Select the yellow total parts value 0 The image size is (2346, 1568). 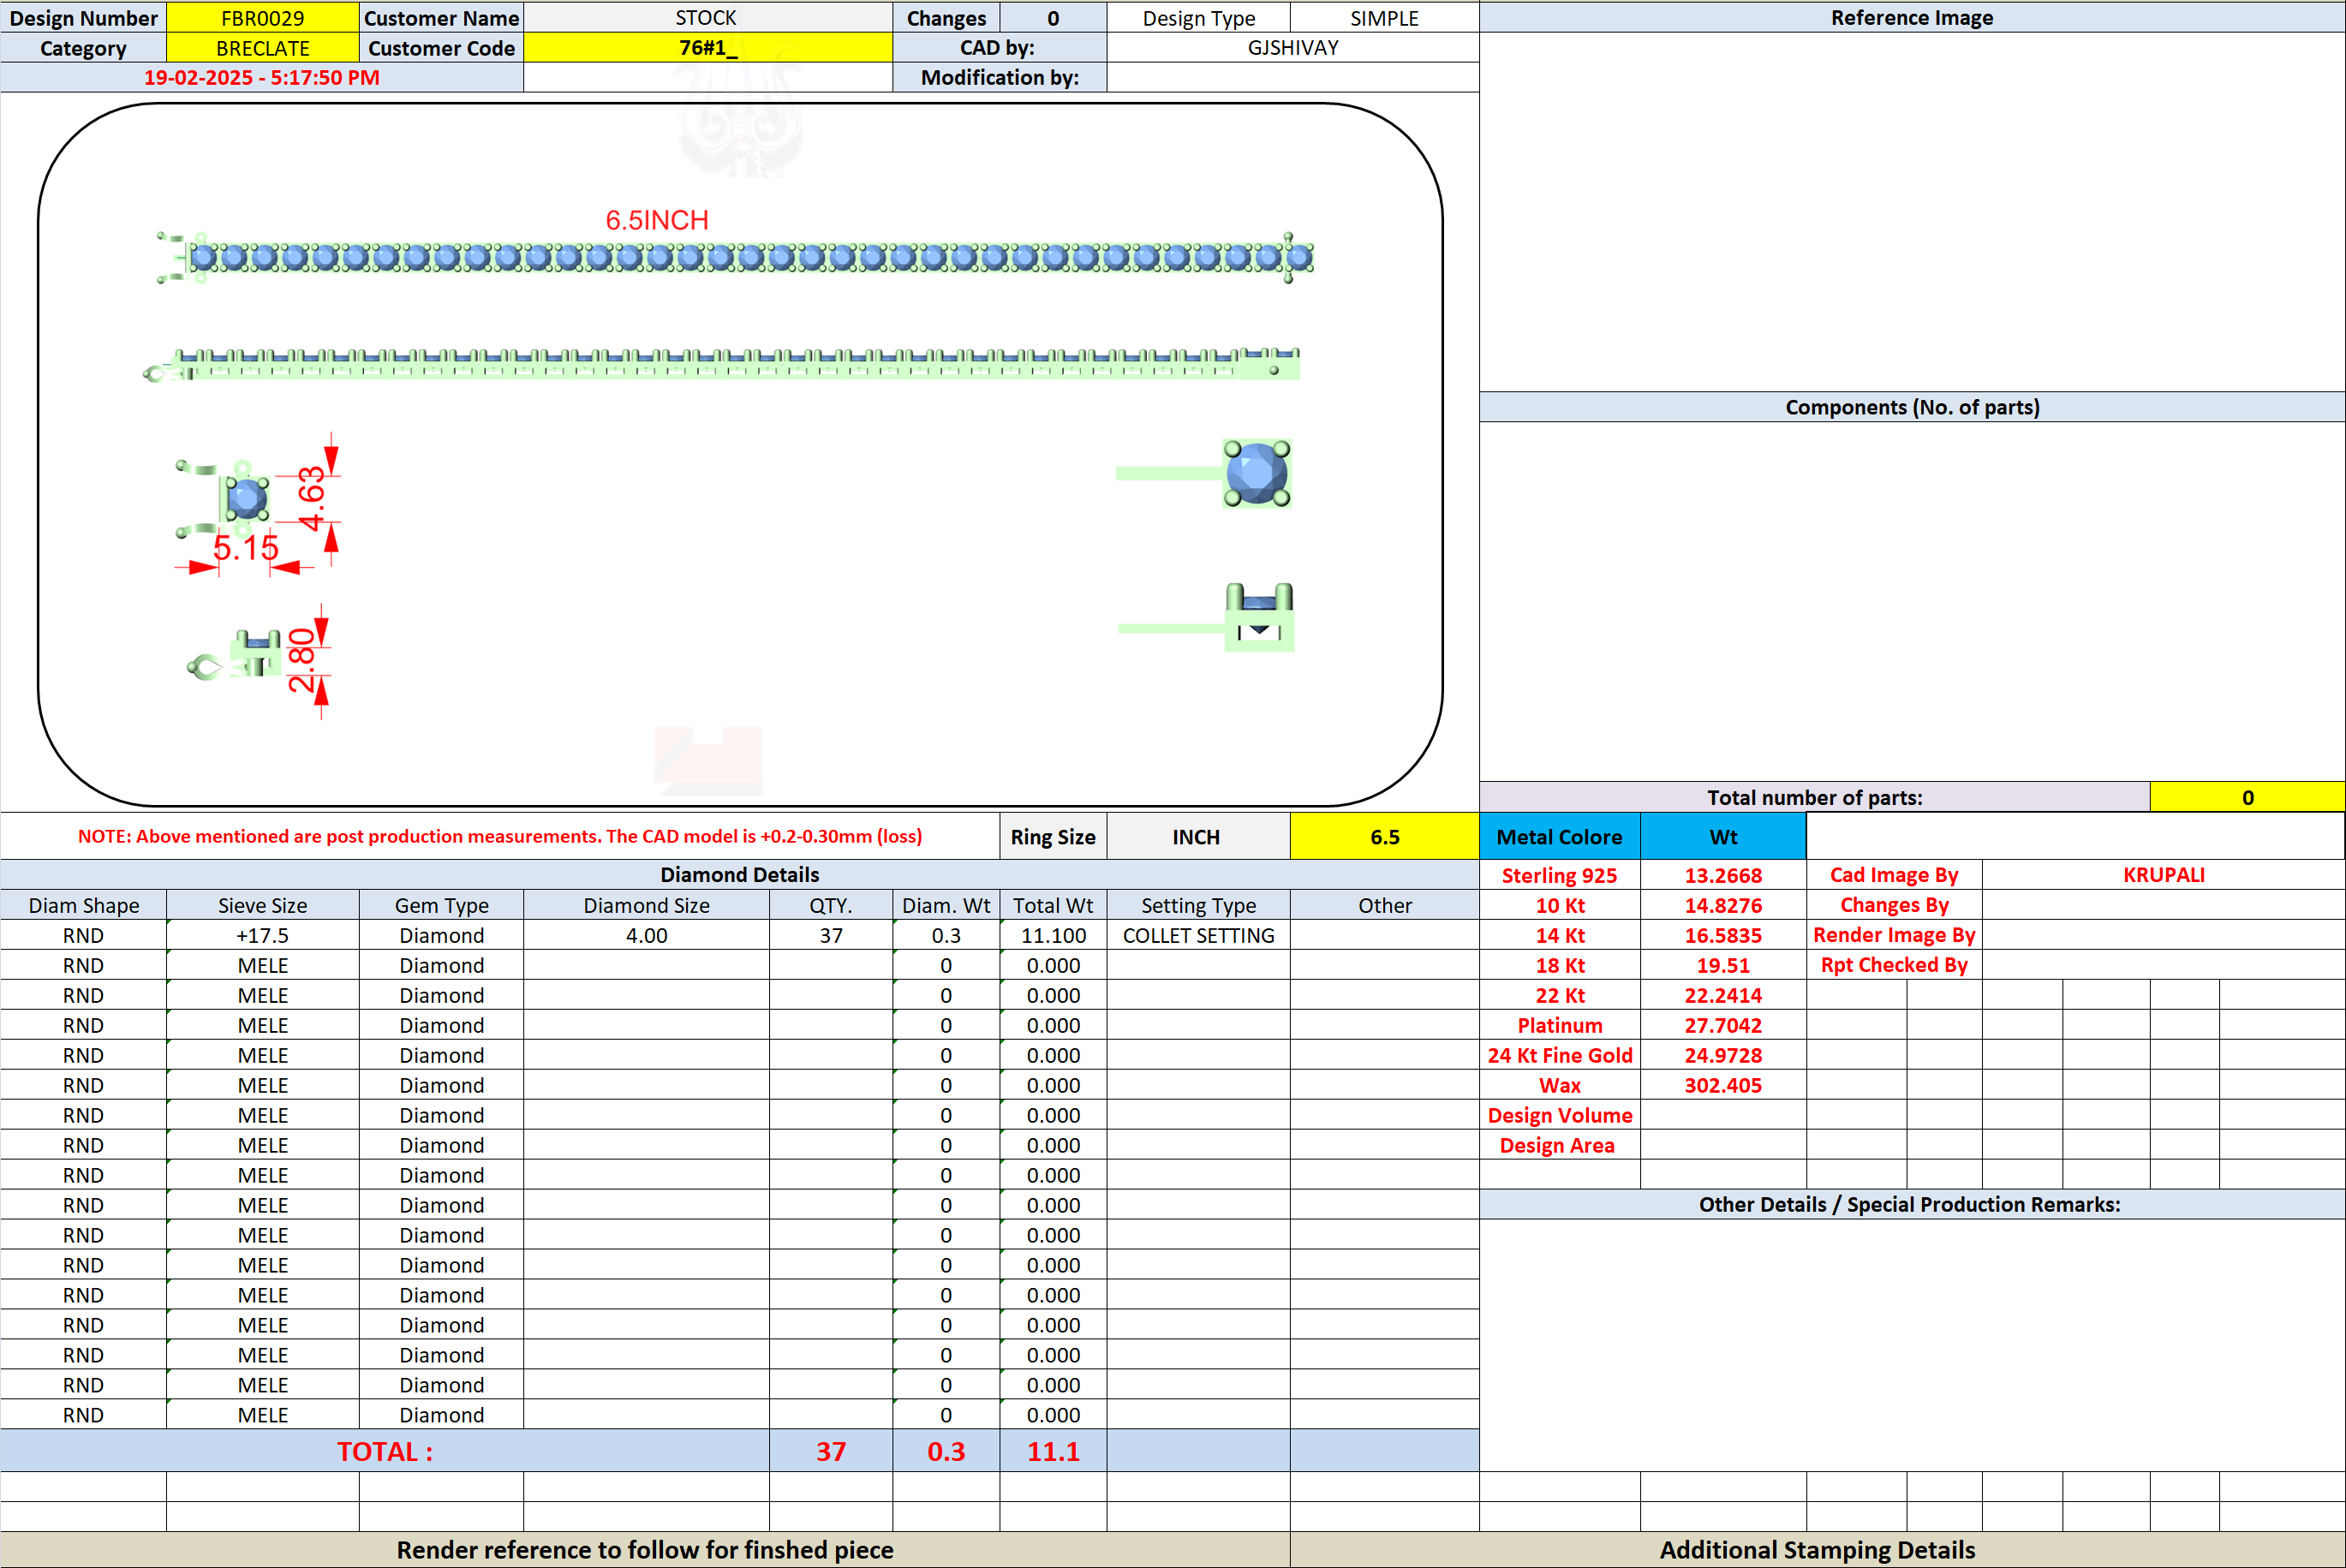coord(2247,797)
